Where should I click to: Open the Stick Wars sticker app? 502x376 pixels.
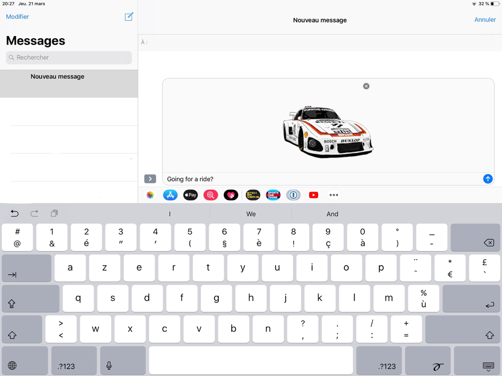pos(253,195)
